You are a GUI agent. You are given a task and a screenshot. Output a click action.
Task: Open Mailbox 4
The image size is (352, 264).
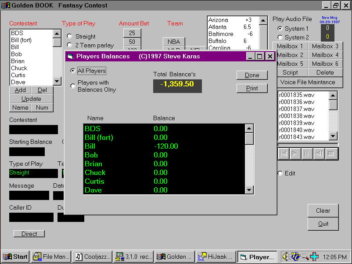tap(325, 55)
